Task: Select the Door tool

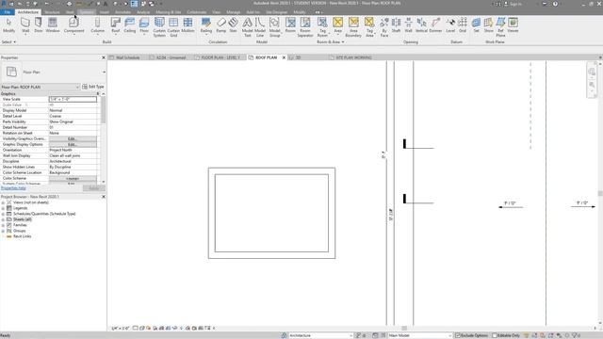Action: pos(39,25)
